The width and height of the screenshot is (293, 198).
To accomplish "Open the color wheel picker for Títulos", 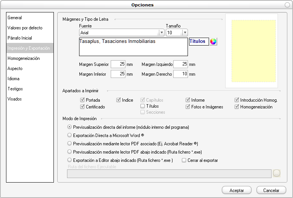I will 213,41.
